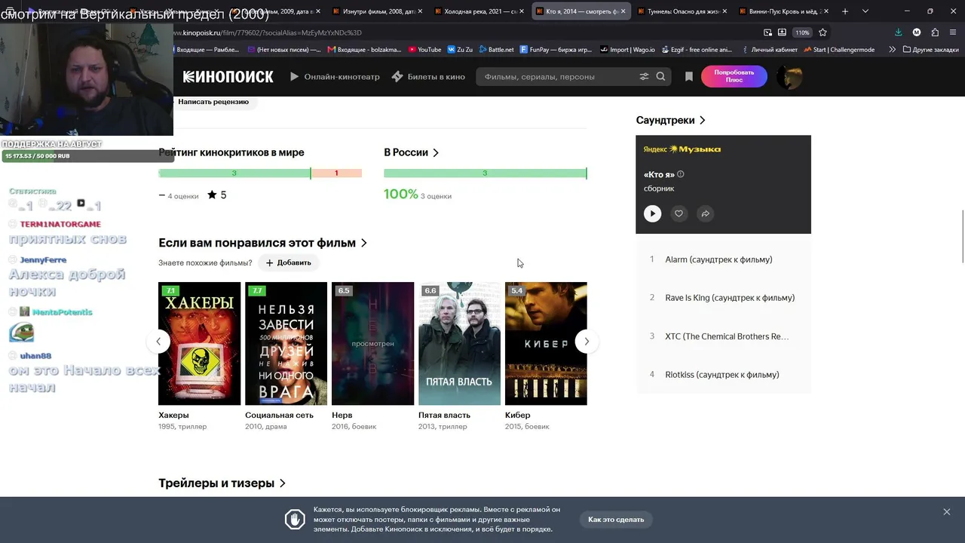Play the «Кто я» soundtrack collection
This screenshot has width=965, height=543.
[x=652, y=213]
